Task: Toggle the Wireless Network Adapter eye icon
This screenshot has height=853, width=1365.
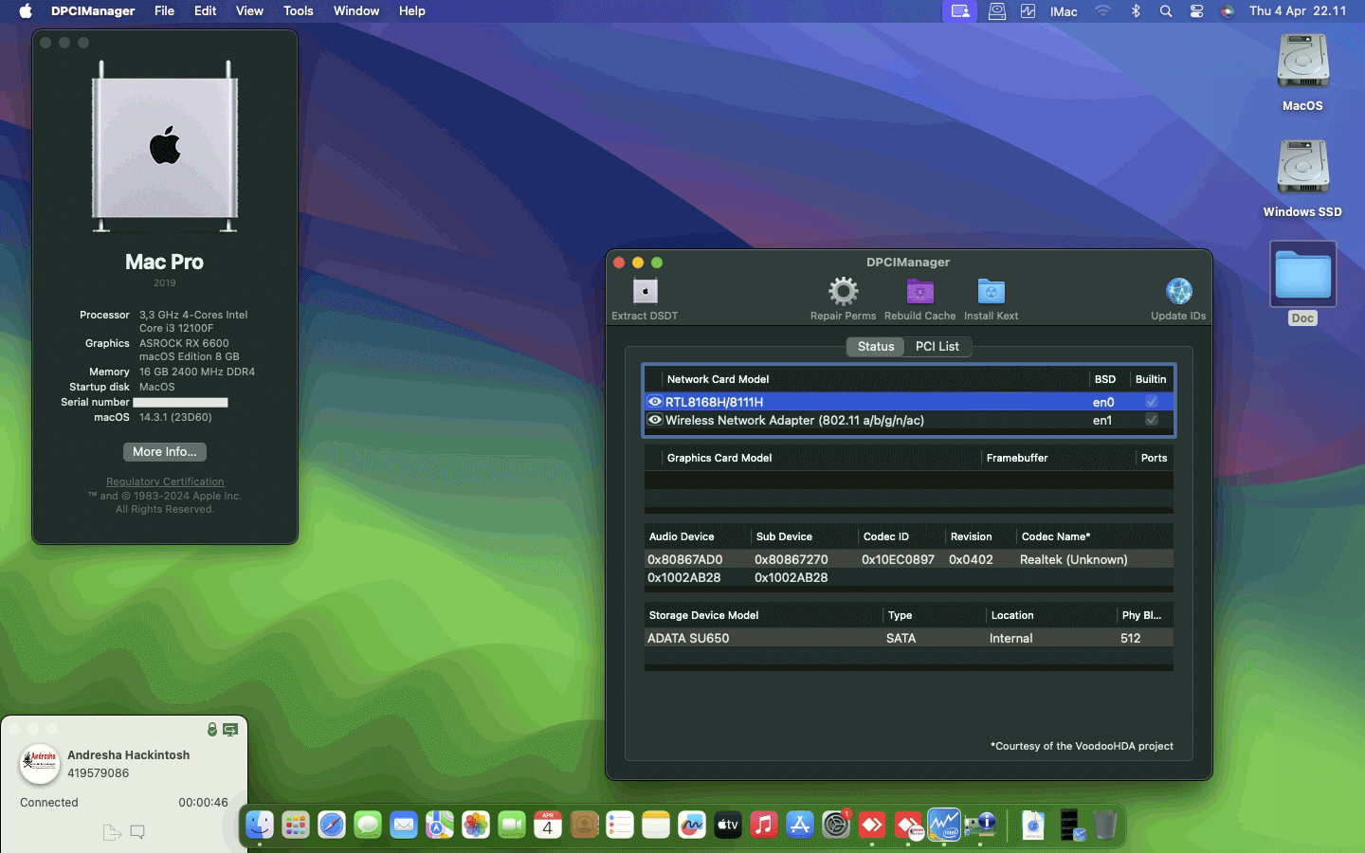Action: (x=656, y=420)
